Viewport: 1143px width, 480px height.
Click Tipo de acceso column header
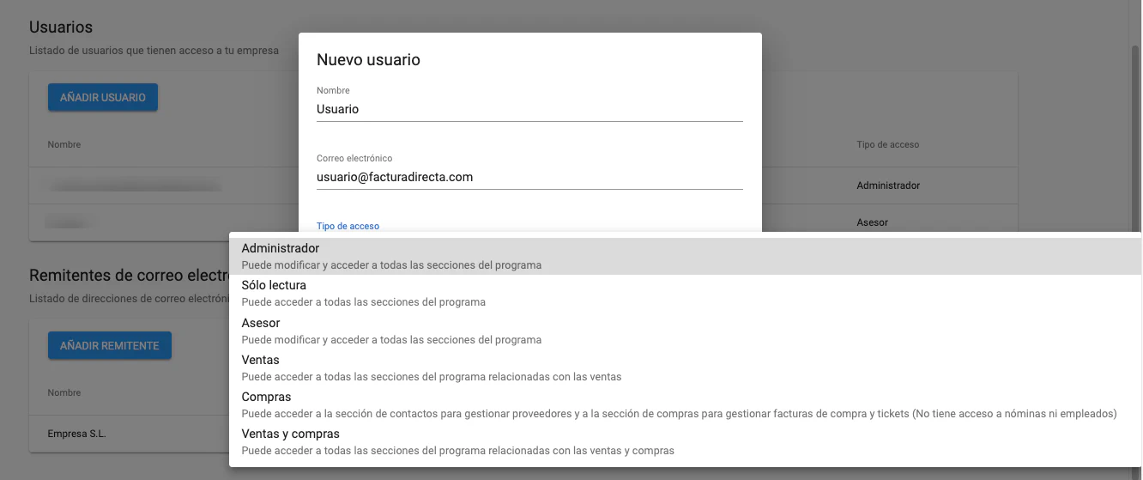point(887,144)
